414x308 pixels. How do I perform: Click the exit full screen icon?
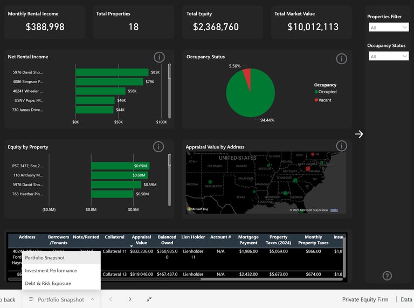coord(149,299)
